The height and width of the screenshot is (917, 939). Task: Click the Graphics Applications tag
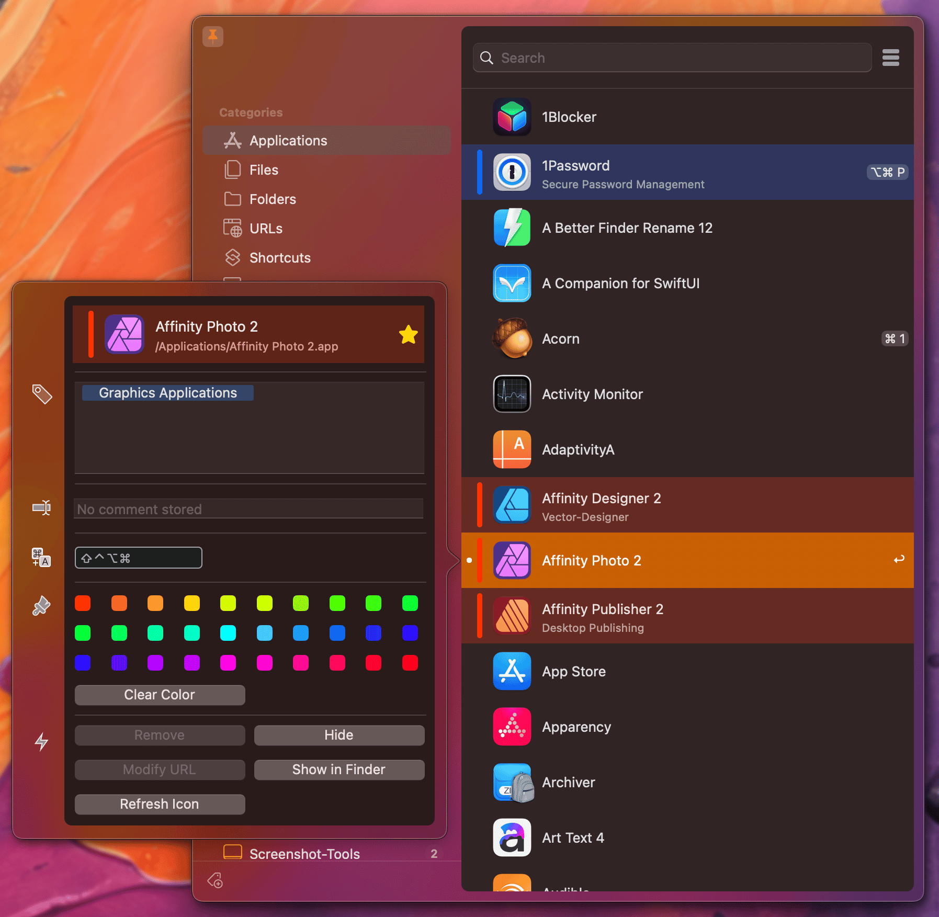168,393
